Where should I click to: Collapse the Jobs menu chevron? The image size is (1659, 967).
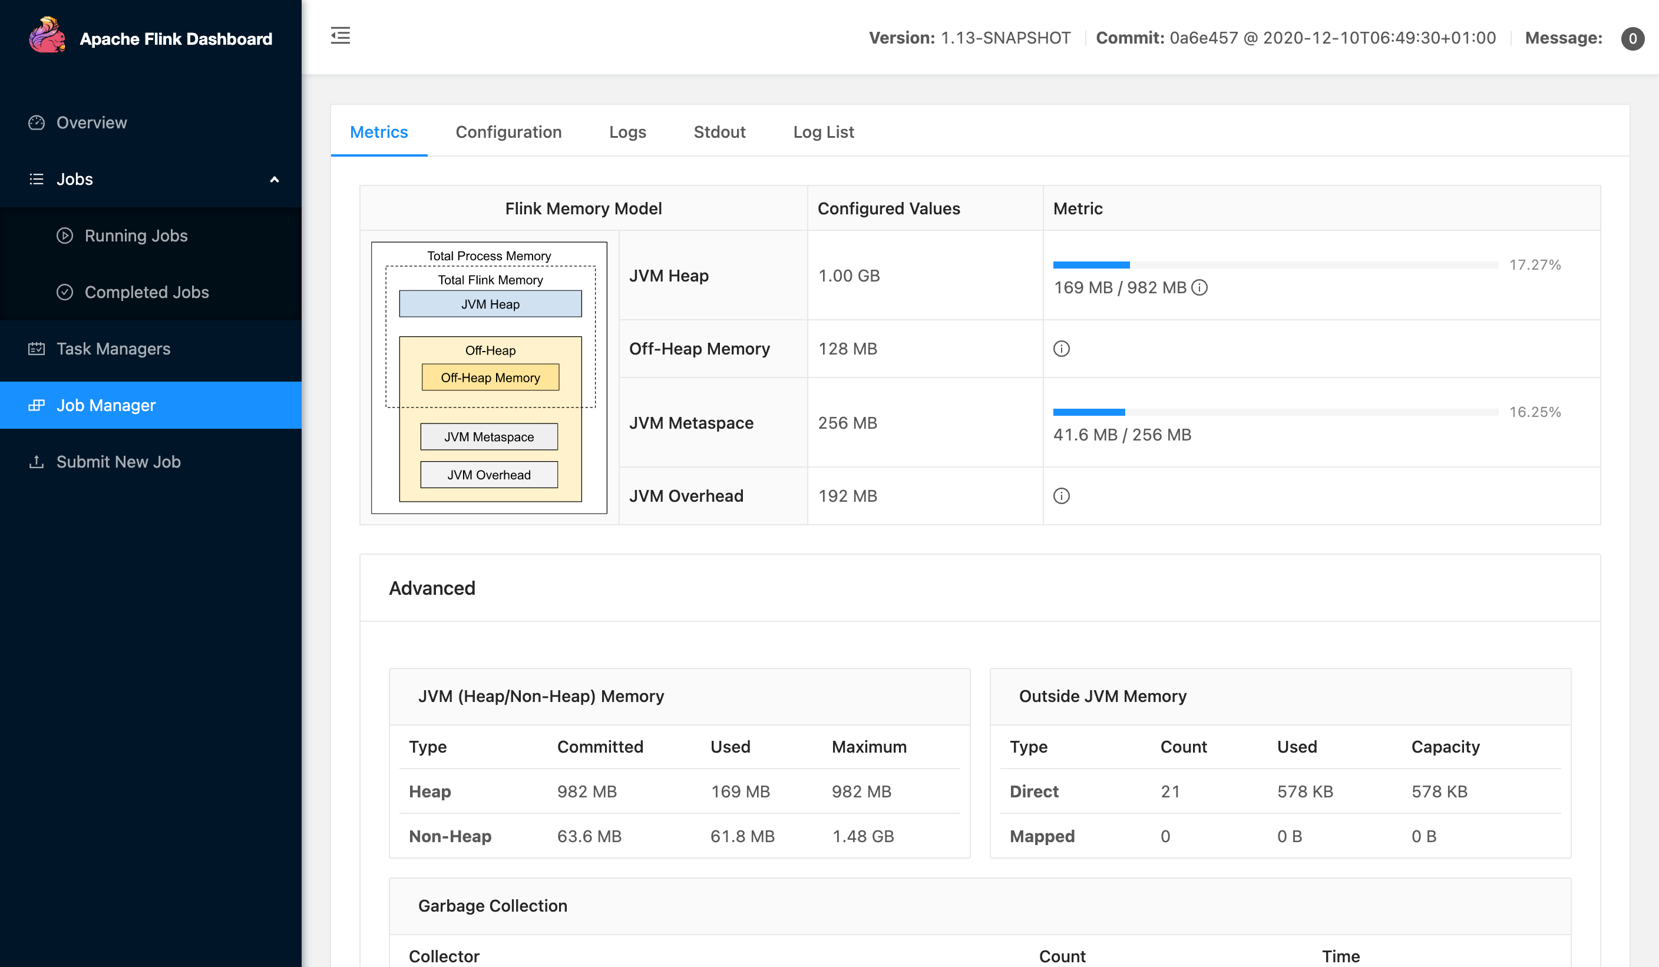click(x=275, y=179)
